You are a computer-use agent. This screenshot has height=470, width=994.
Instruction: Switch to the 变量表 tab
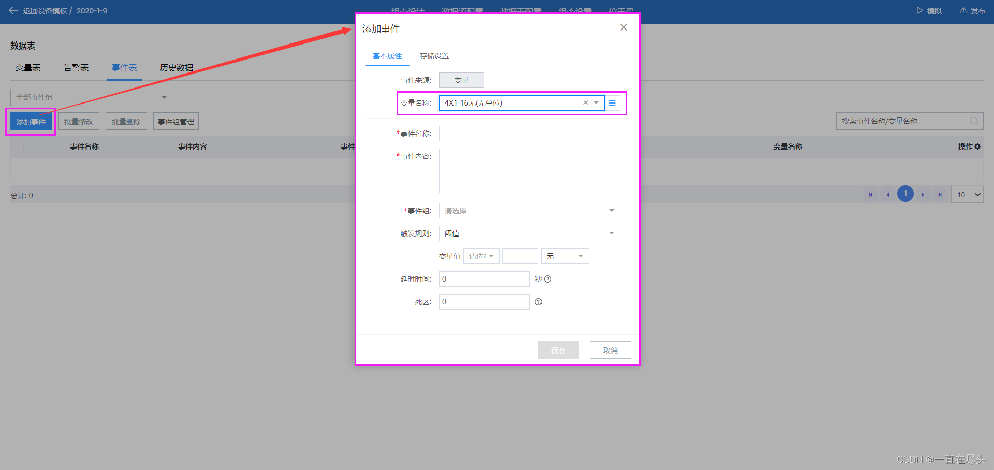tap(28, 68)
